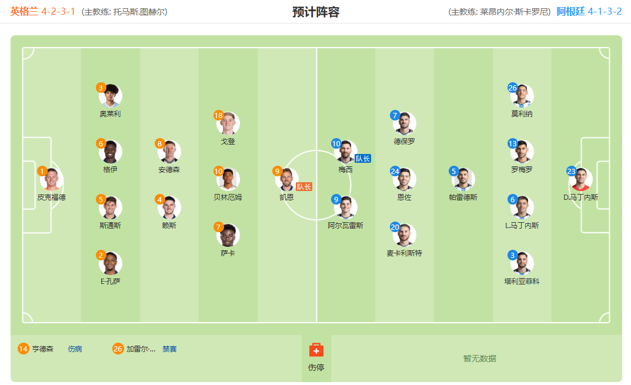The height and width of the screenshot is (385, 631).
Task: Select 萨卡 number 7 avatar
Action: [x=228, y=235]
